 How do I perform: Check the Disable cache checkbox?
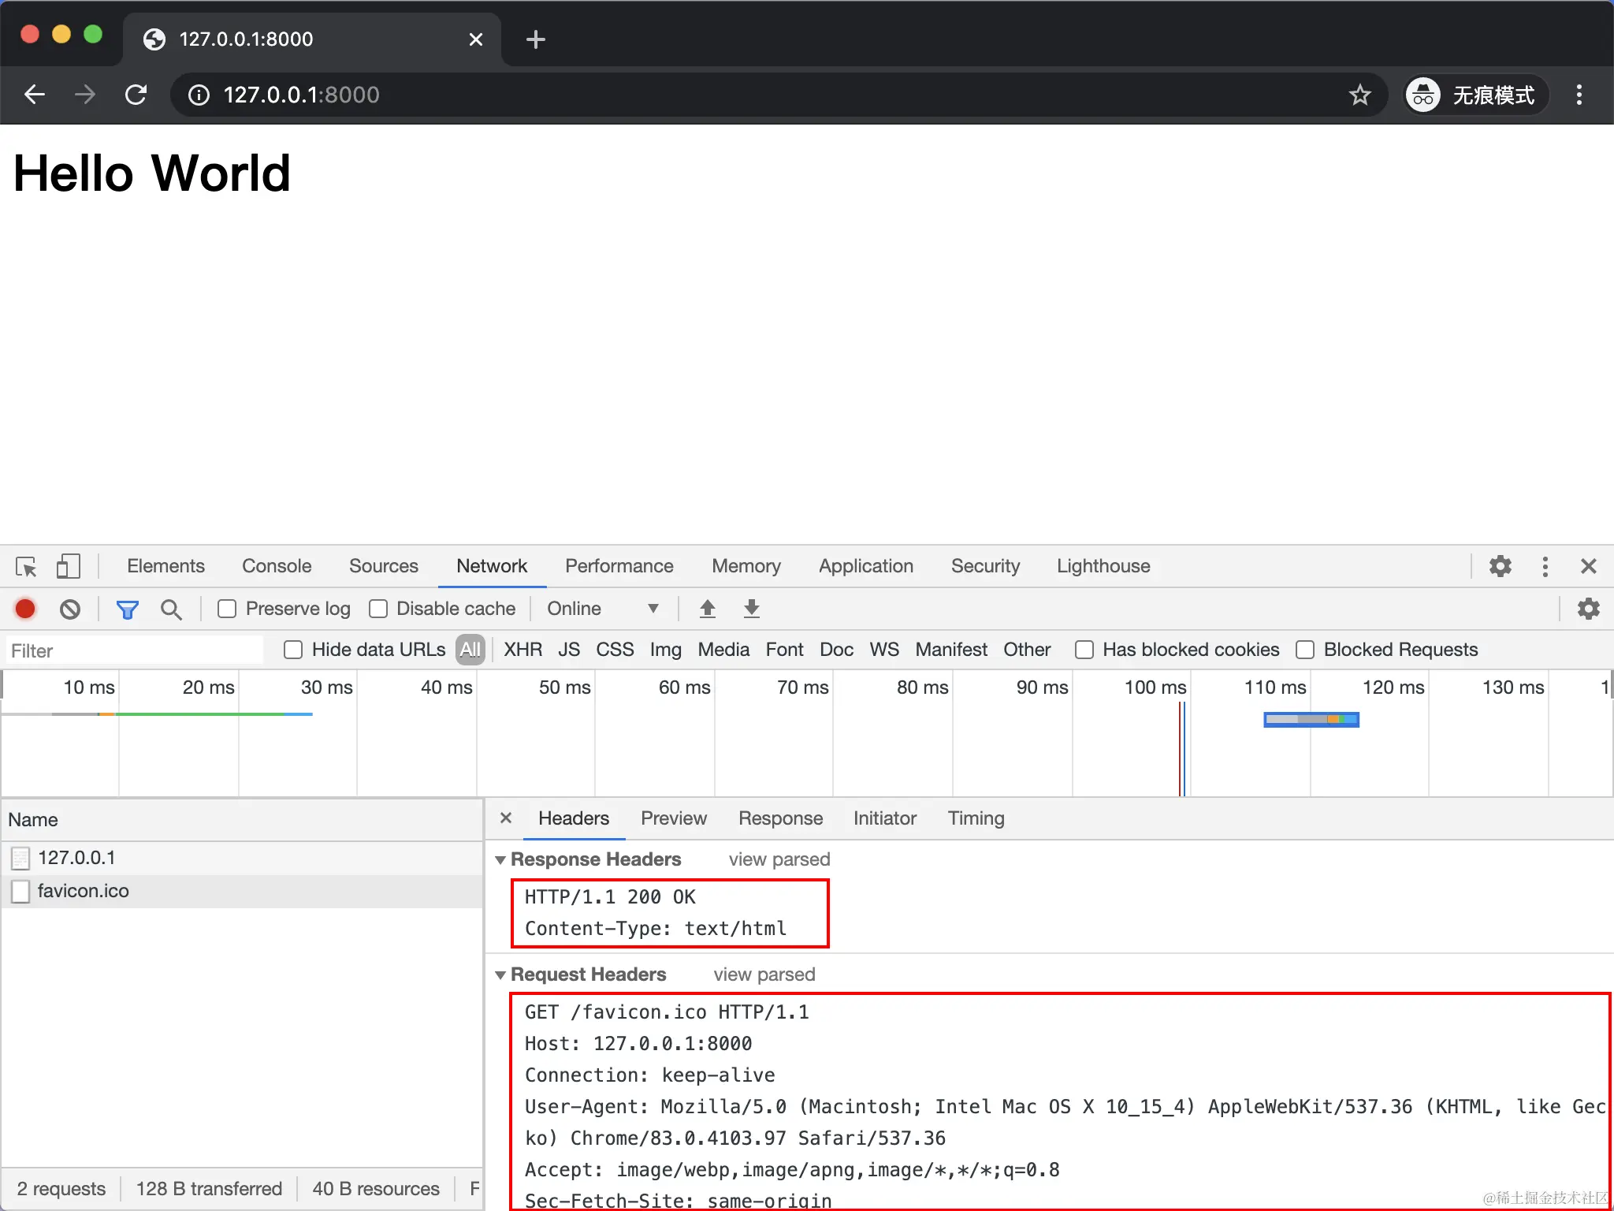(x=378, y=609)
